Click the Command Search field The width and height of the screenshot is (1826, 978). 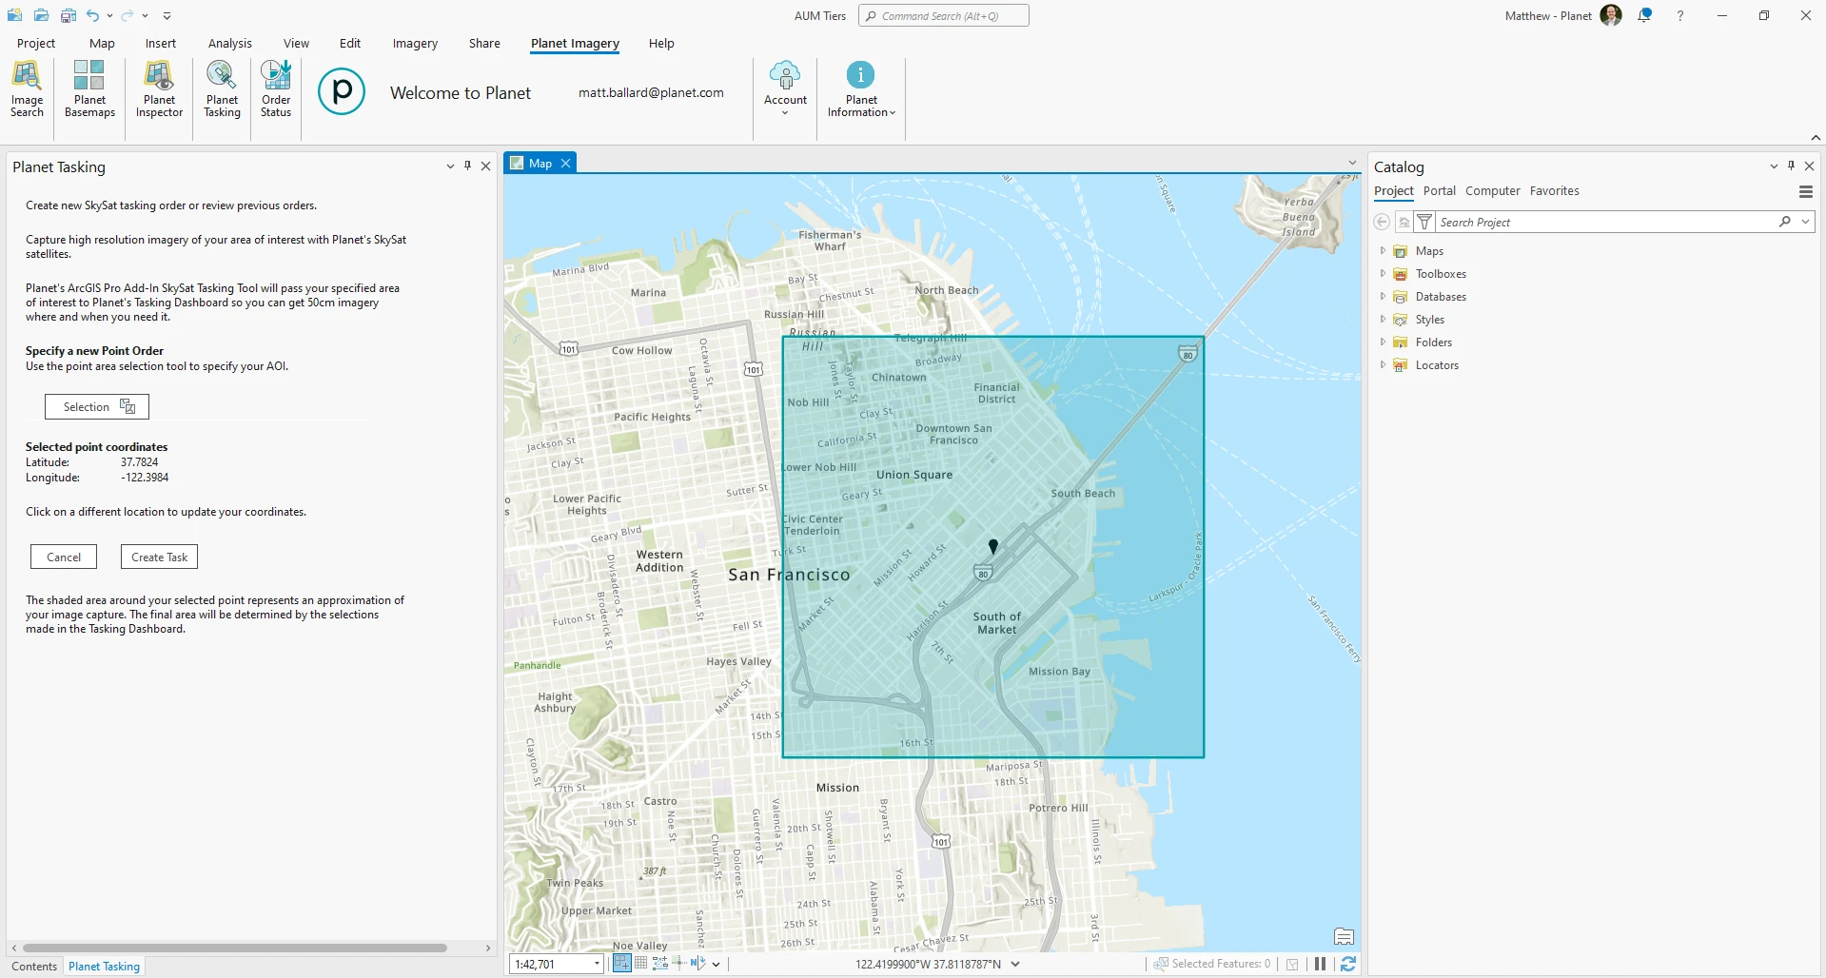[943, 15]
